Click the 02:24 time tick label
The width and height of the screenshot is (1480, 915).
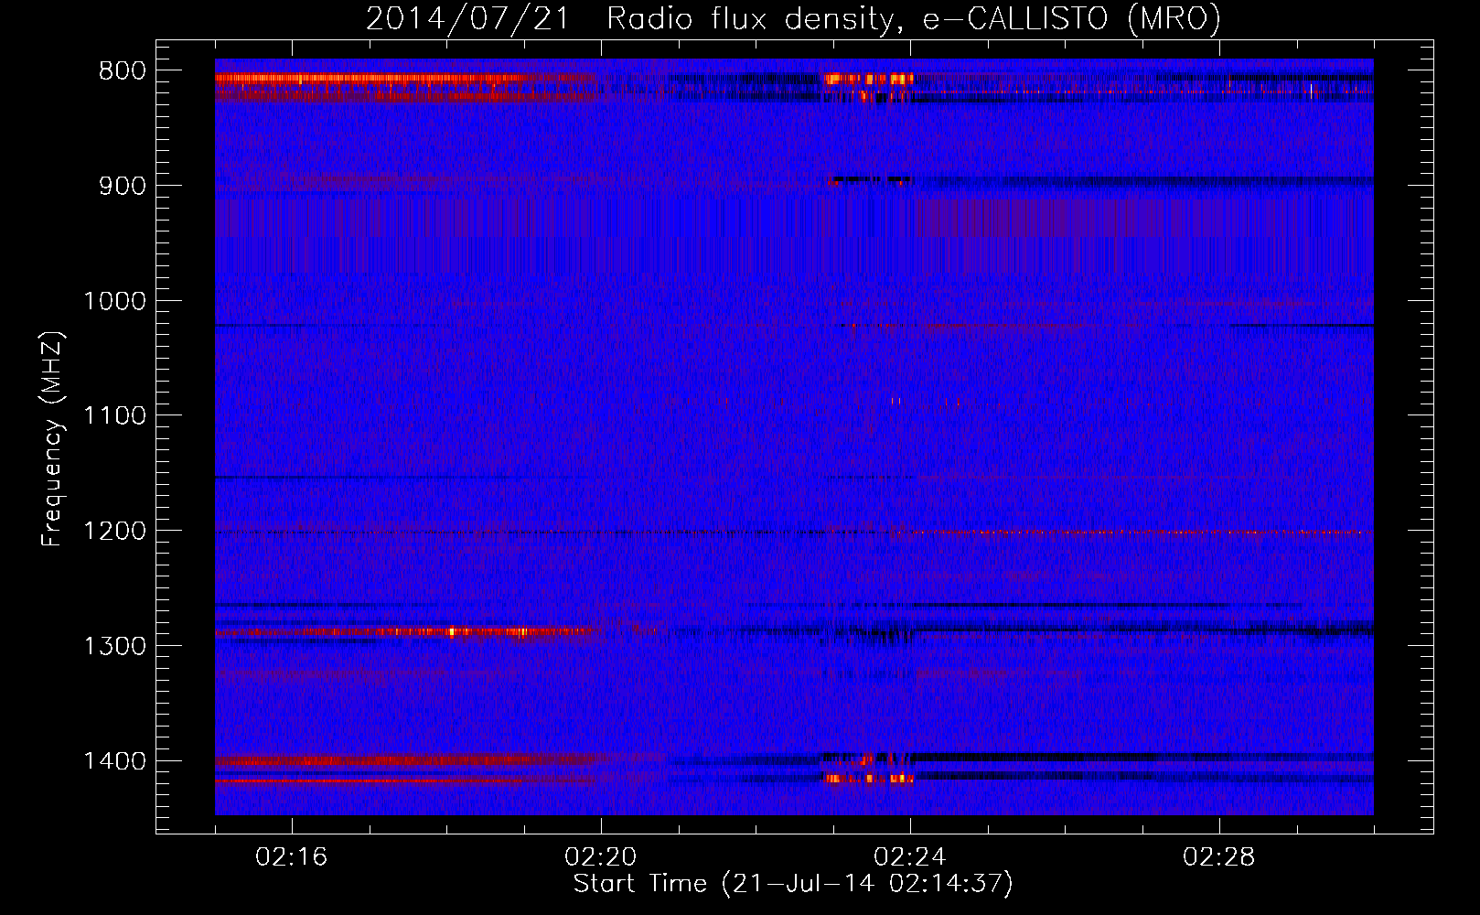(x=910, y=857)
